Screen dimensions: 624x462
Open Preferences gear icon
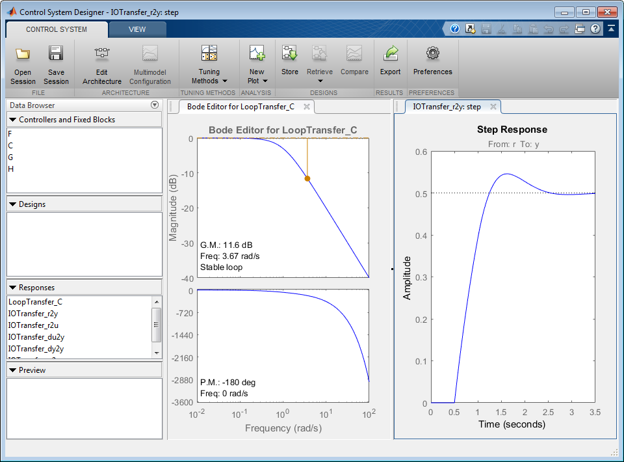tap(432, 55)
